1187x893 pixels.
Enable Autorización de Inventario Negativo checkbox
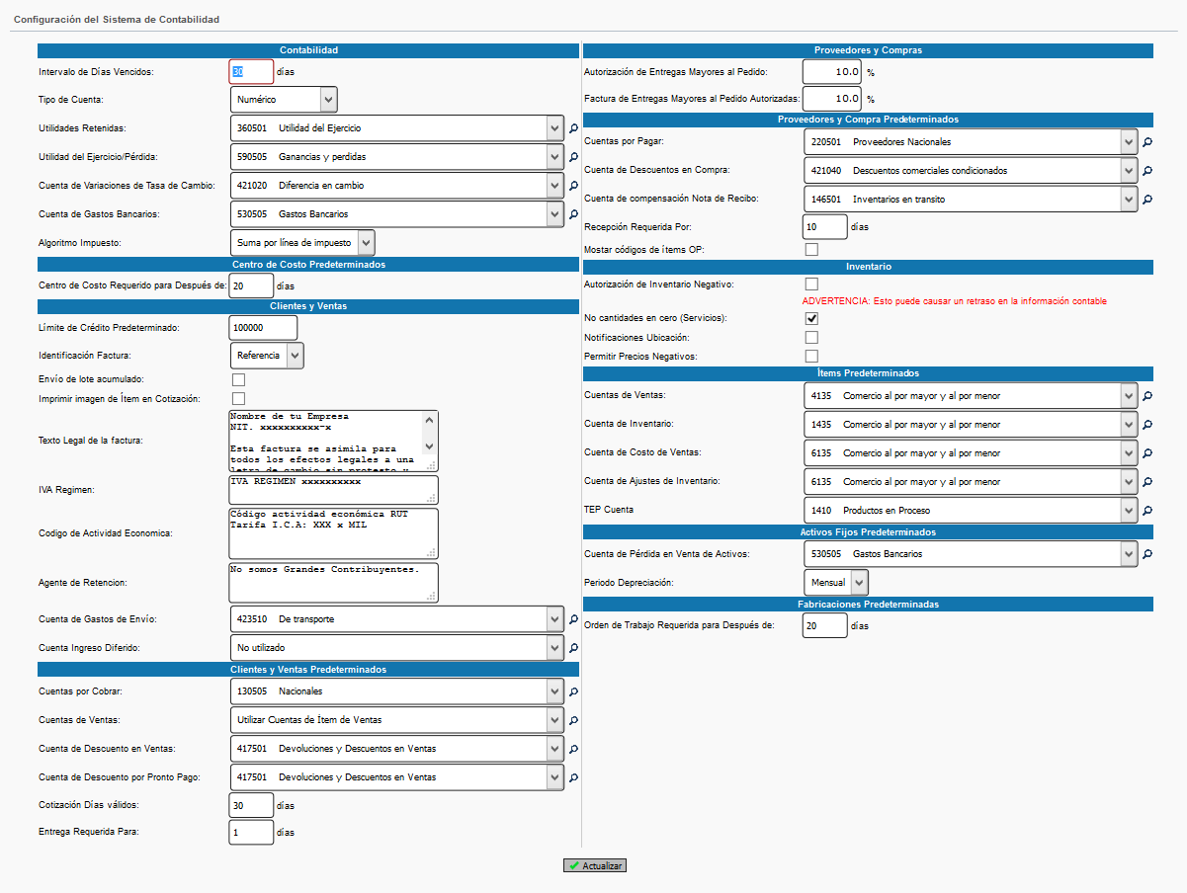click(811, 284)
